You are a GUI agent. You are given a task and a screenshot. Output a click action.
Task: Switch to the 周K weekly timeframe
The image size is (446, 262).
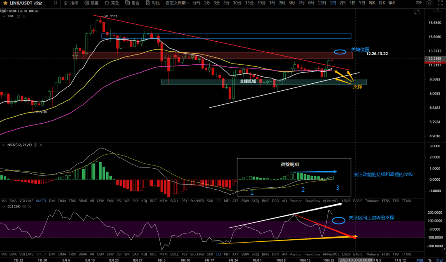click(x=372, y=3)
